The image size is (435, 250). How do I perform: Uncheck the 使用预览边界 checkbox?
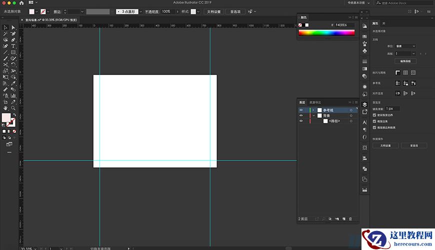(375, 115)
